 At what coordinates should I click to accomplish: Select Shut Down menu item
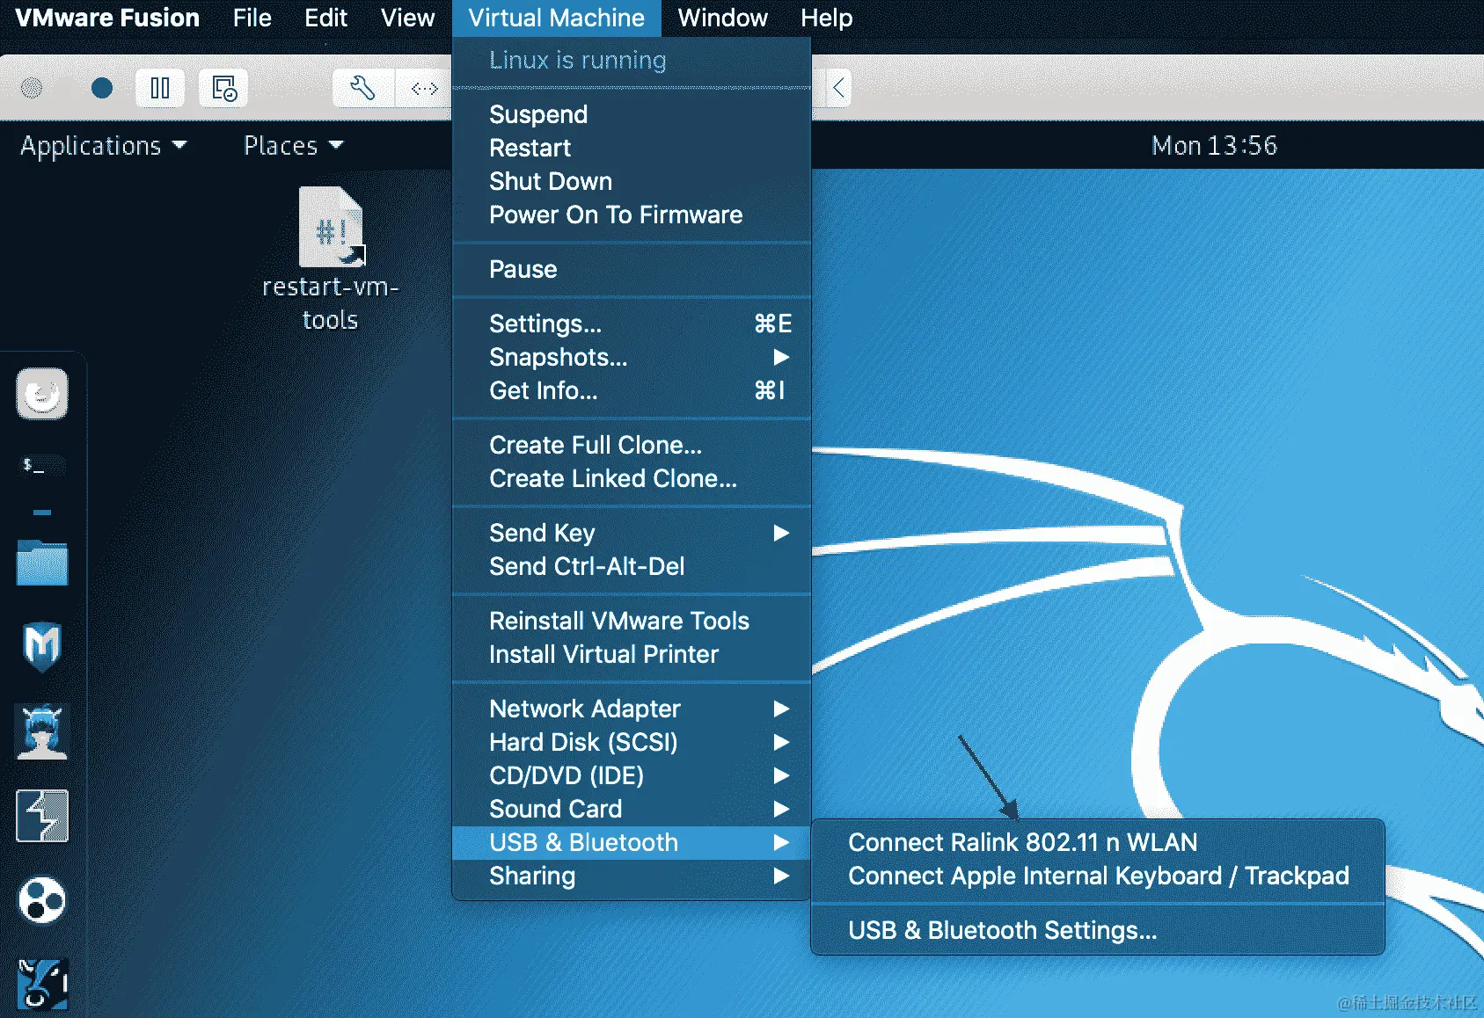click(x=631, y=181)
